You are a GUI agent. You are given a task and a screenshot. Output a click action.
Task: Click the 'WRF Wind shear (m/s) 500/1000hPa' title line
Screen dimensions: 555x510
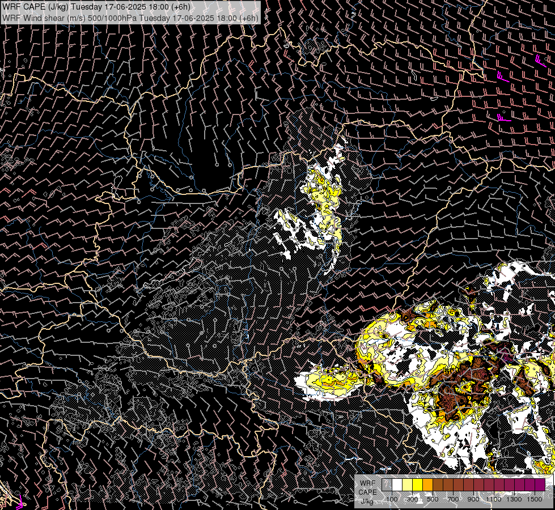coord(130,18)
